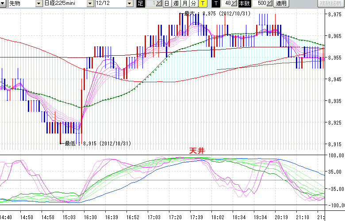Viewport: 345px width, 221px height.
Task: Click the spinner beside the 48 value
Action: 235,4
